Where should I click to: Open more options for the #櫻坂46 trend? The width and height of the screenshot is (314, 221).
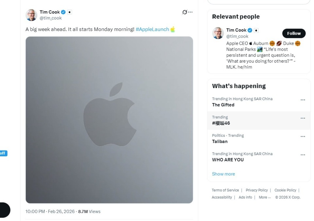point(303,118)
